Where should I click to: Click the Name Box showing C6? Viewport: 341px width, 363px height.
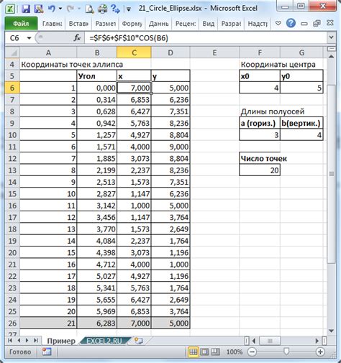click(14, 38)
